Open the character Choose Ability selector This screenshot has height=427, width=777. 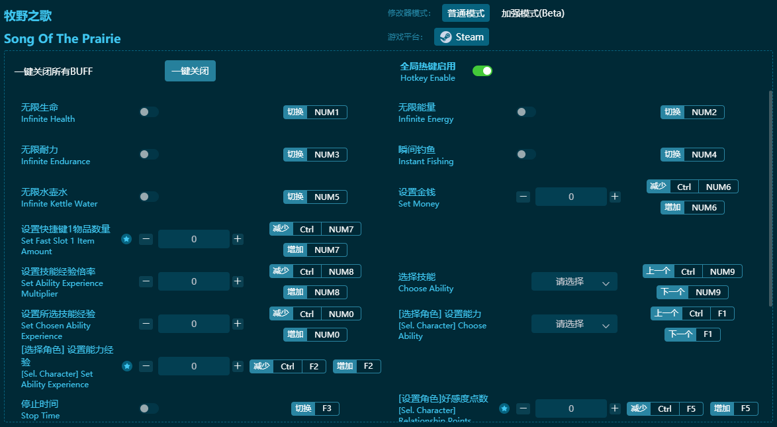574,324
